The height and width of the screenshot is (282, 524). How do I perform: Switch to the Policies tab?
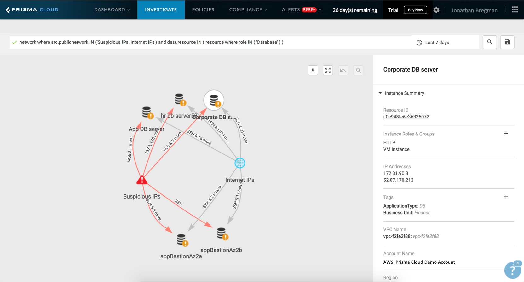click(x=203, y=10)
